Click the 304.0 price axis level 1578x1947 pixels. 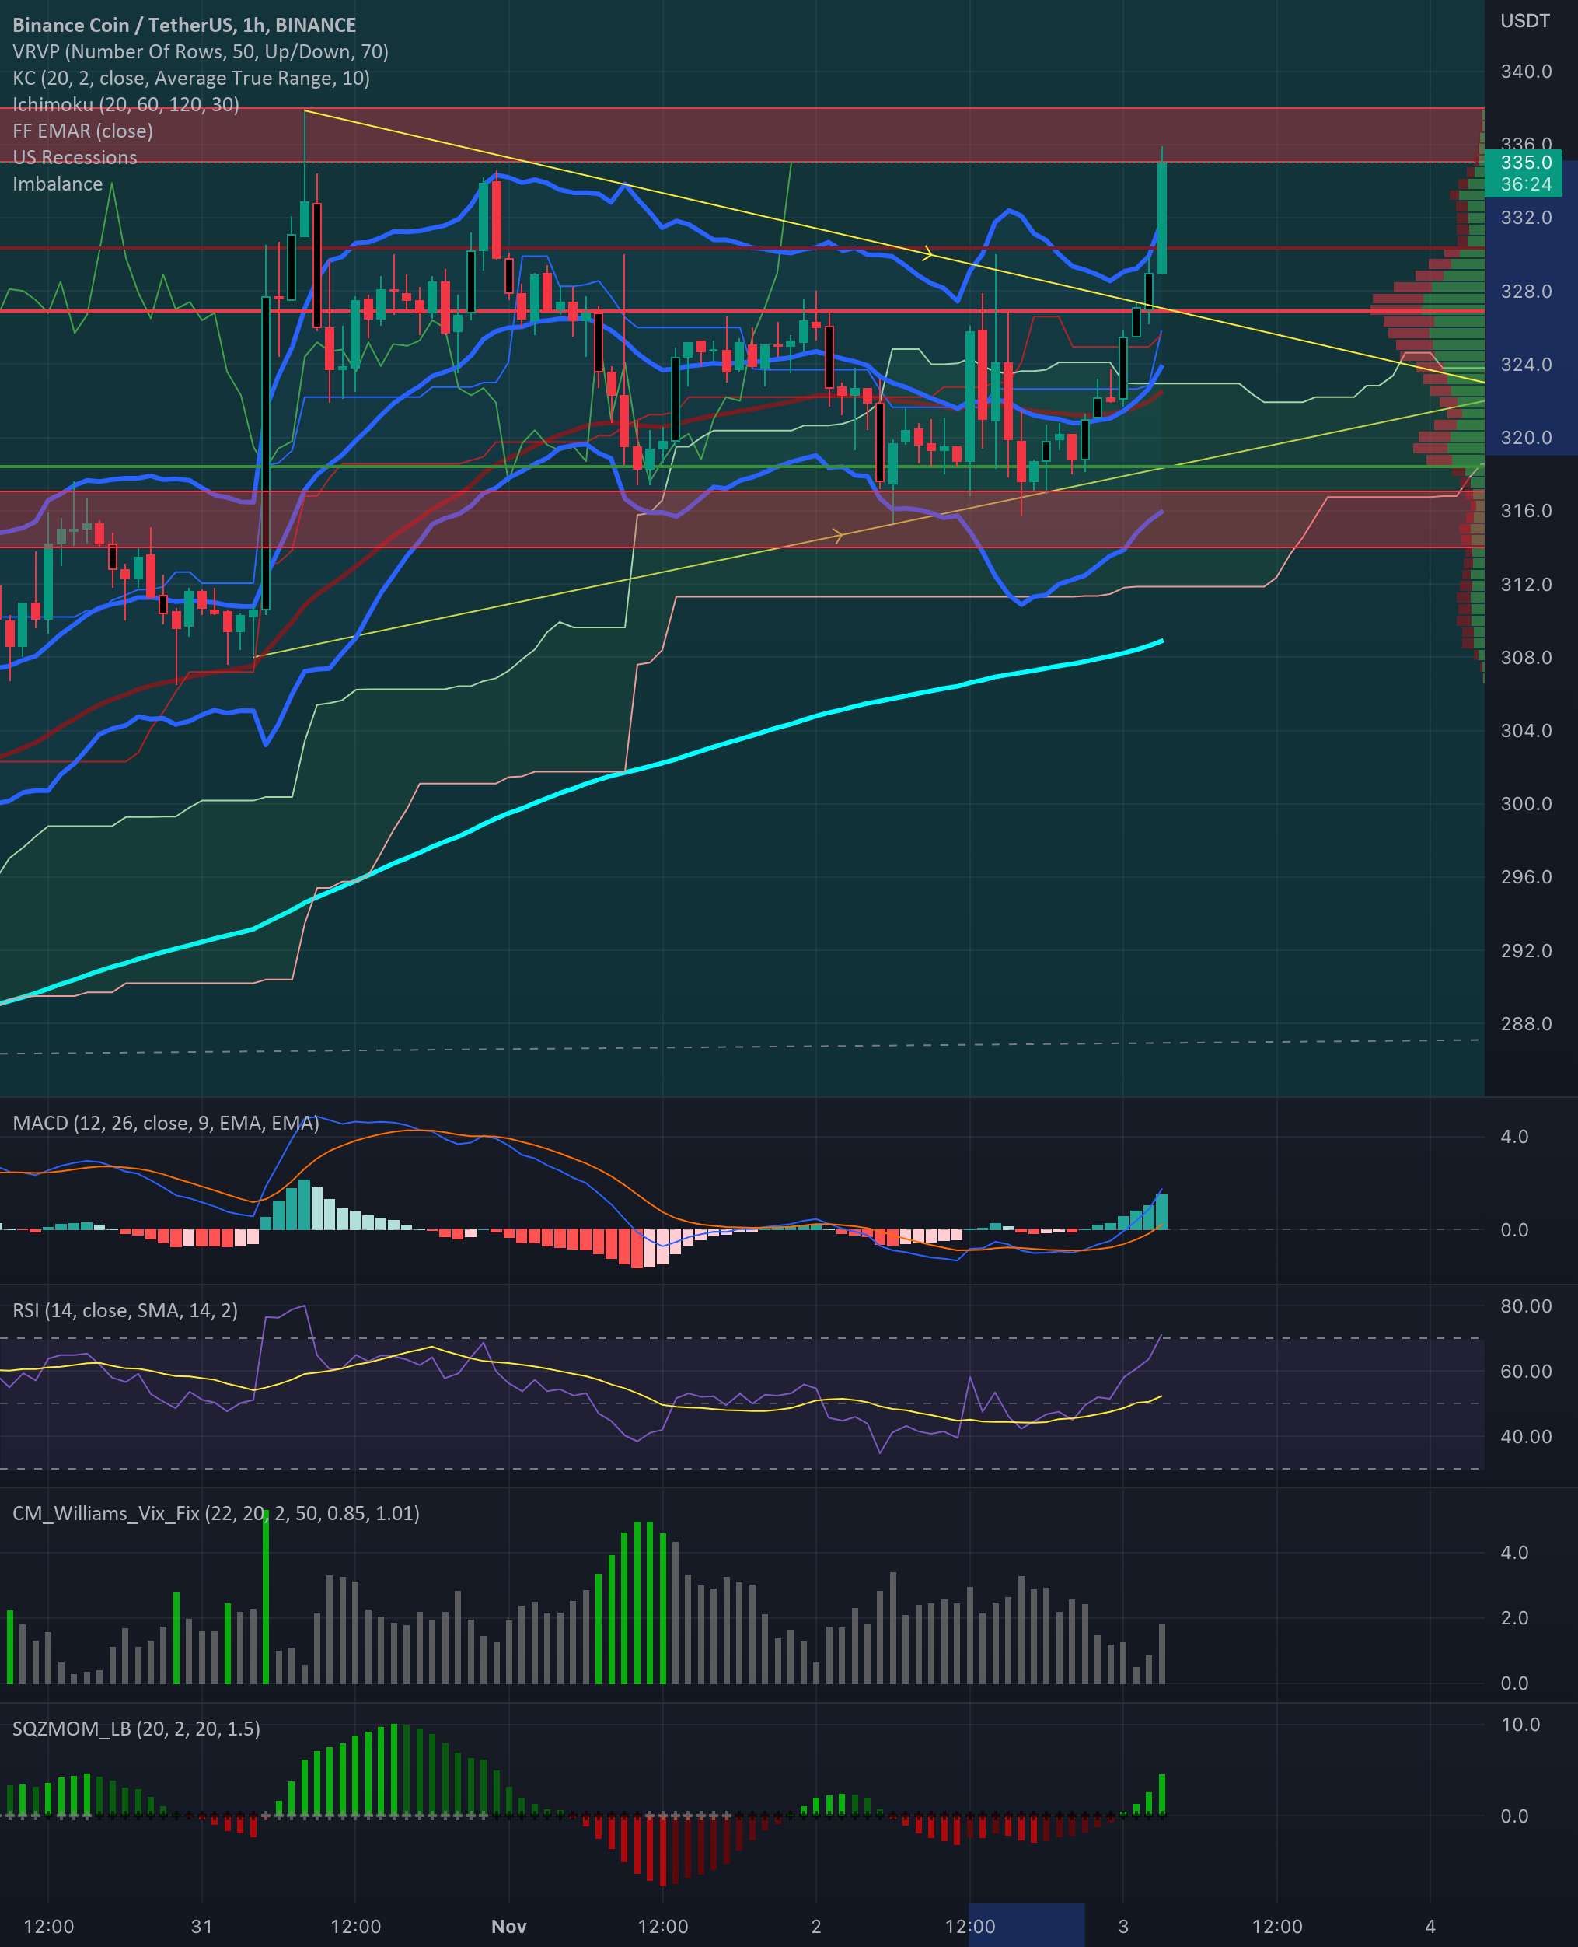point(1526,731)
